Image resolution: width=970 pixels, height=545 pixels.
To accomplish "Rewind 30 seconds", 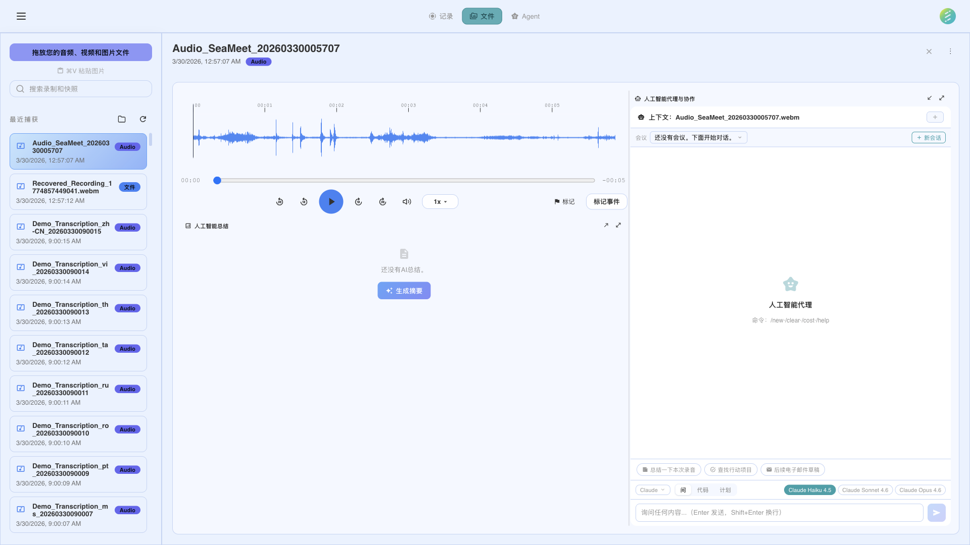I will (279, 202).
